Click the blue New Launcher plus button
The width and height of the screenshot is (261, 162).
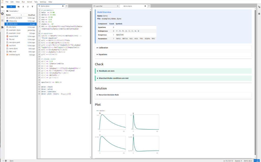click(x=11, y=7)
